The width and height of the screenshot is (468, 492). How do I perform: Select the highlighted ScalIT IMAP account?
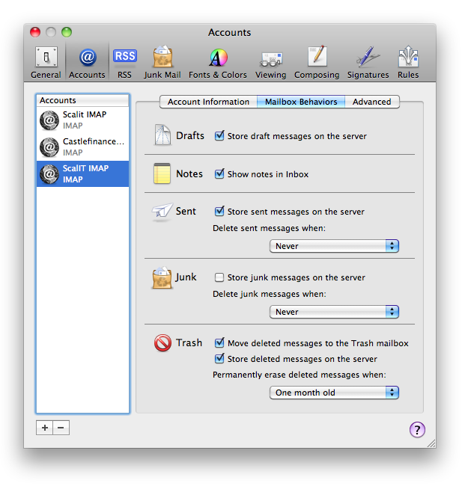pos(82,173)
